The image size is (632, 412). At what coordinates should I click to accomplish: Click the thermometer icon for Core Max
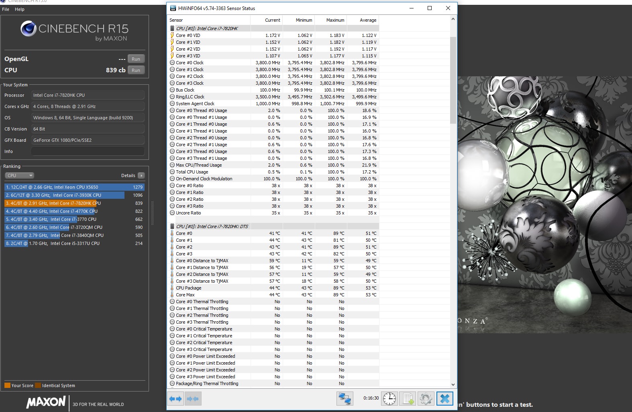click(172, 295)
